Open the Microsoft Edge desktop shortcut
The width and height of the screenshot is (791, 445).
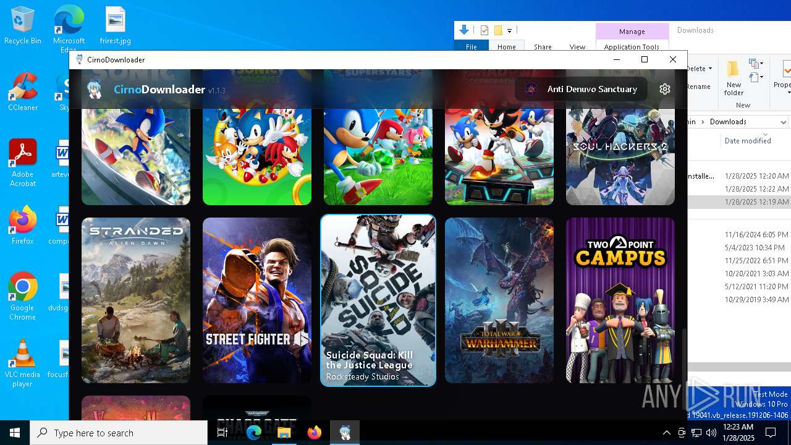(69, 29)
